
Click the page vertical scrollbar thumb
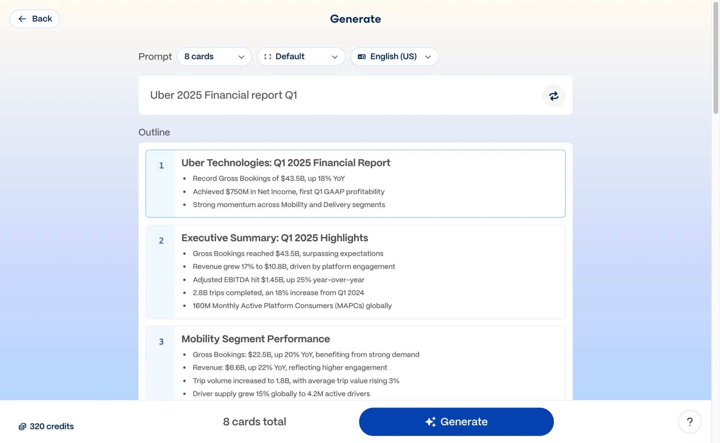tap(715, 58)
